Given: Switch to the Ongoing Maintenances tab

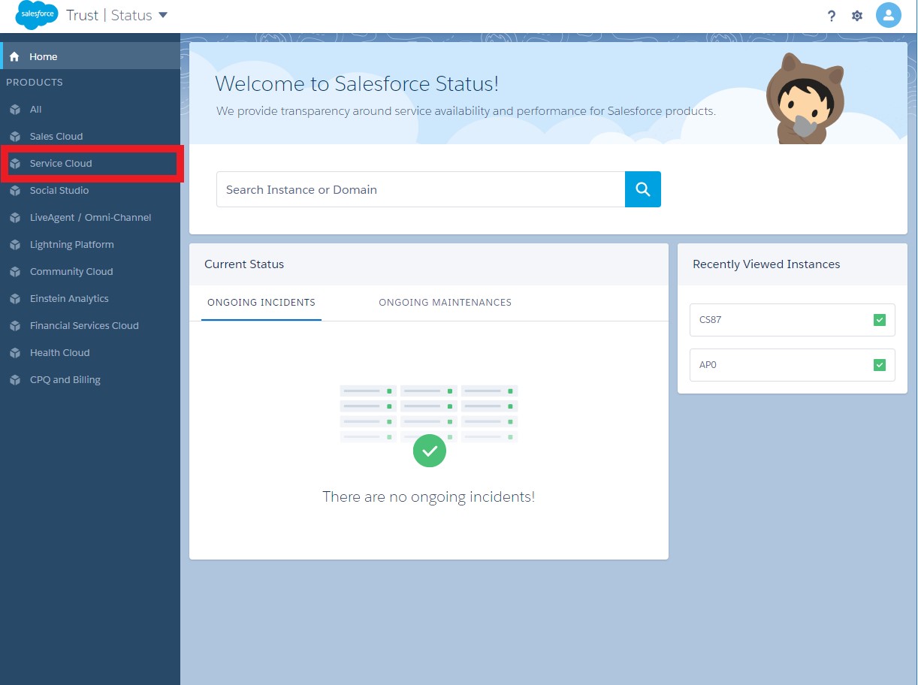Looking at the screenshot, I should pyautogui.click(x=445, y=303).
